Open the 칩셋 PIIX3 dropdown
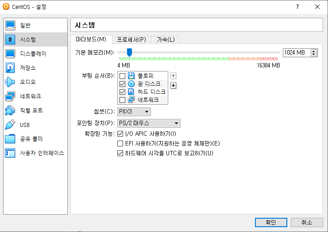Viewport: 328px width, 232px height. (134, 112)
